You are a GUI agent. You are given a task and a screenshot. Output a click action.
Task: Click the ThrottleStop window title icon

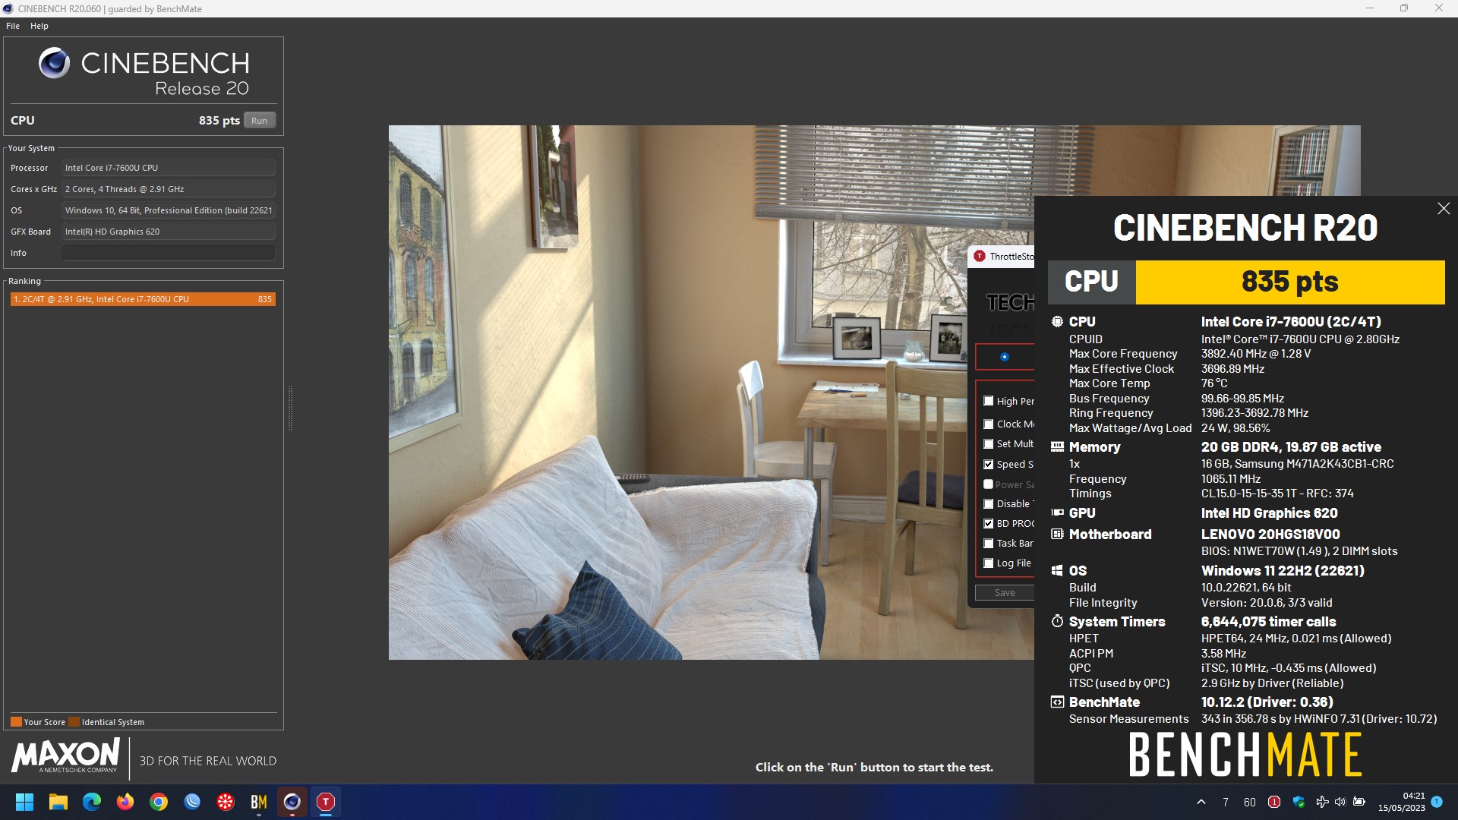(x=980, y=257)
